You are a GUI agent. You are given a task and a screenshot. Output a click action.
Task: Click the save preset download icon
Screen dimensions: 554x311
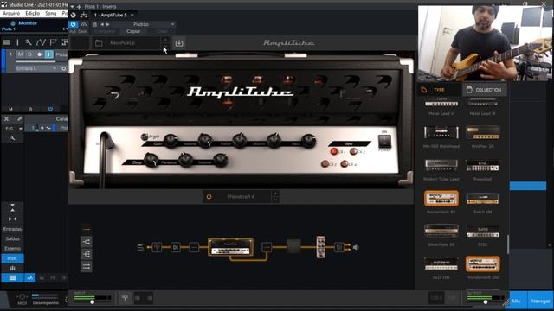pyautogui.click(x=179, y=43)
